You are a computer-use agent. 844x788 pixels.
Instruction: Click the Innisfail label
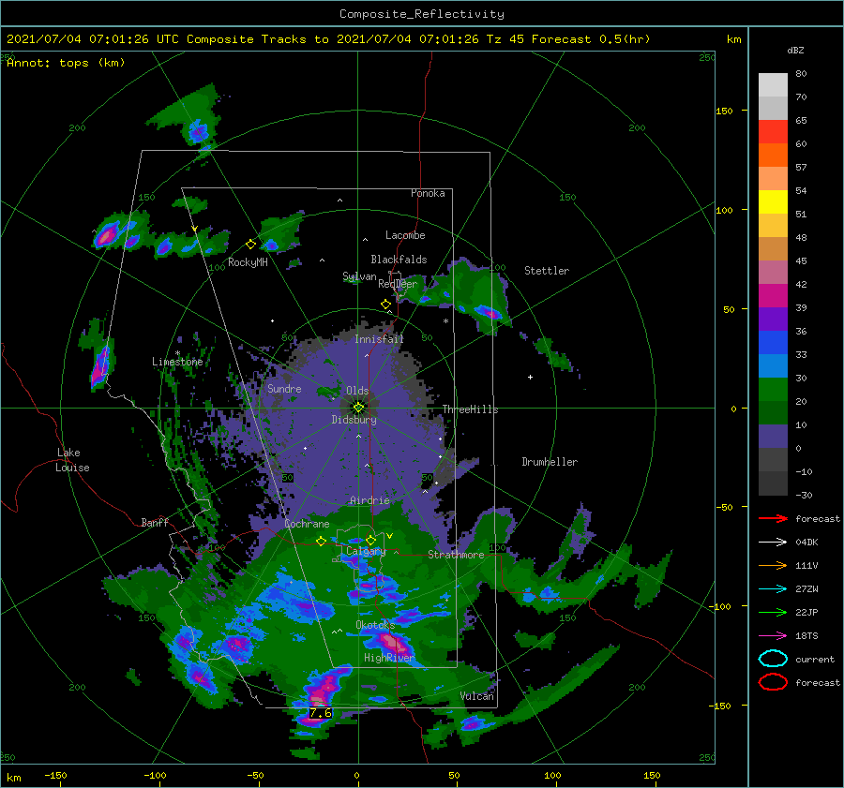coord(379,339)
